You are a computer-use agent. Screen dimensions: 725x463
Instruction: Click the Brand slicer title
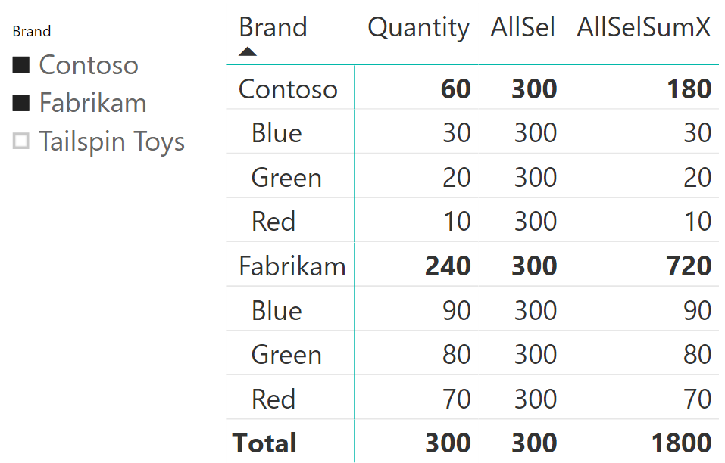32,31
